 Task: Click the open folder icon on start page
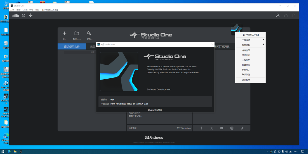pyautogui.click(x=77, y=33)
